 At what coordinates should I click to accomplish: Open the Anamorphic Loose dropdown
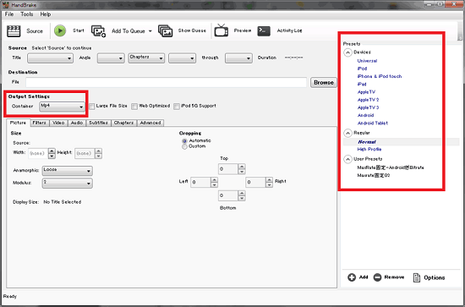pos(68,171)
